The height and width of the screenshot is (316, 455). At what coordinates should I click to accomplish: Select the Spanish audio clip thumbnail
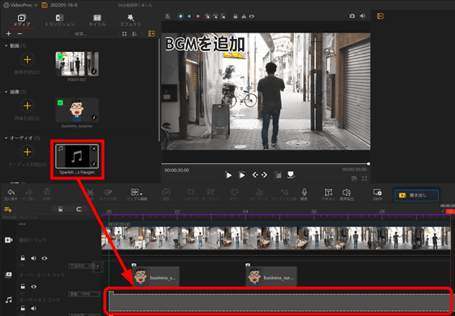pos(77,157)
